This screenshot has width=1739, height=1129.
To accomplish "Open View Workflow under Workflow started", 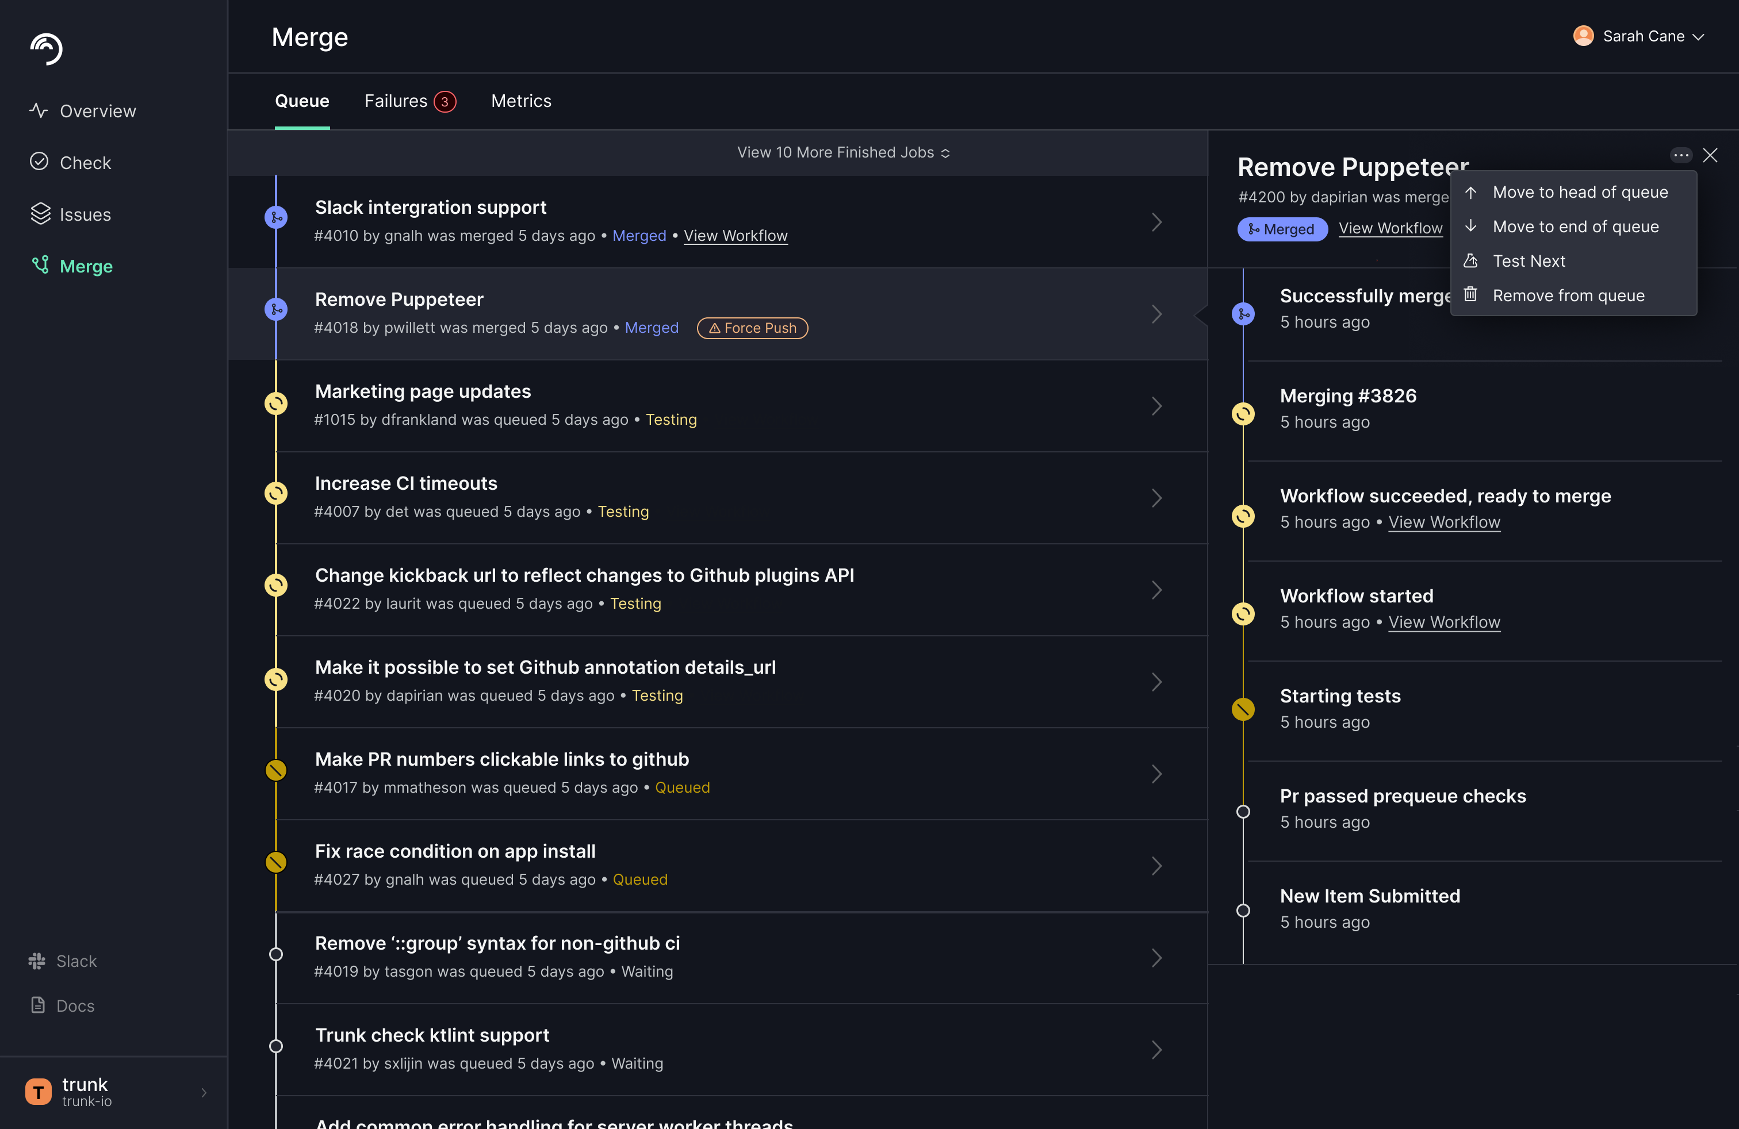I will 1444,622.
